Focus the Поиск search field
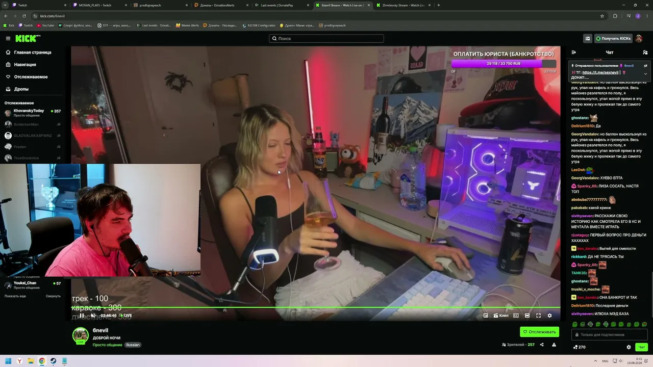The height and width of the screenshot is (367, 653). (326, 38)
